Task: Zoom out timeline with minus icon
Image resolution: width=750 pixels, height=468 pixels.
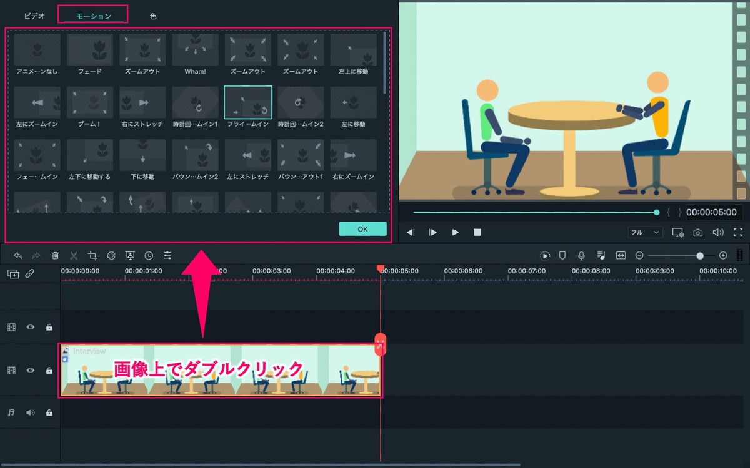Action: [639, 255]
